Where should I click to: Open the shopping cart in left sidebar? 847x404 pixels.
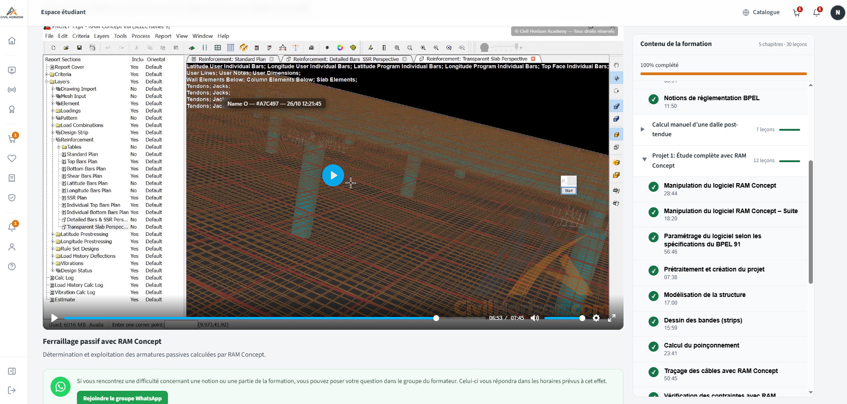(12, 139)
